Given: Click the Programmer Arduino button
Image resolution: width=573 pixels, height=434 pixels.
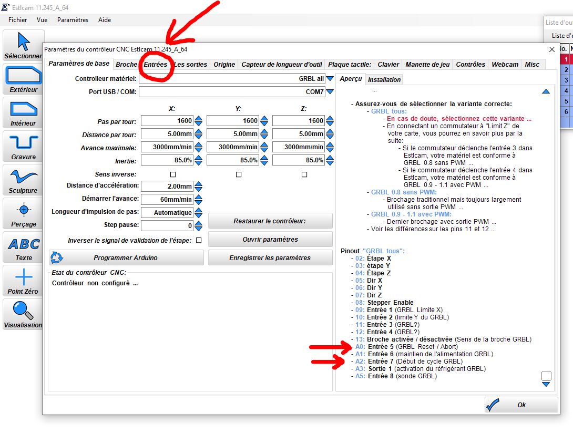Looking at the screenshot, I should click(x=127, y=257).
